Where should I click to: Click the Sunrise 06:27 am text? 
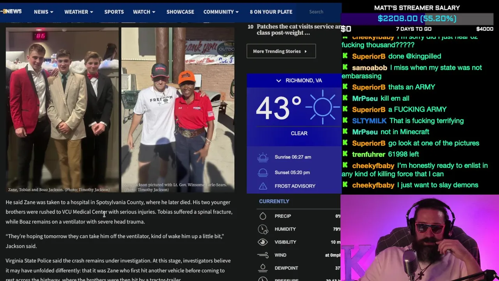click(293, 157)
